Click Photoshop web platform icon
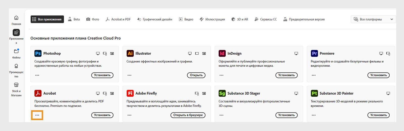The image size is (404, 131). (112, 54)
